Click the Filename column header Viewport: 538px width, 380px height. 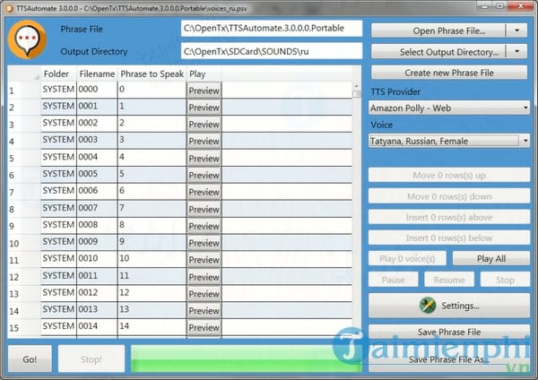coord(96,73)
